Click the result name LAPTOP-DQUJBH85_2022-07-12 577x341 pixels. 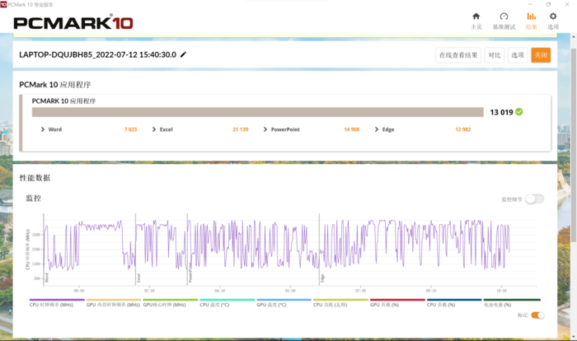click(x=97, y=54)
